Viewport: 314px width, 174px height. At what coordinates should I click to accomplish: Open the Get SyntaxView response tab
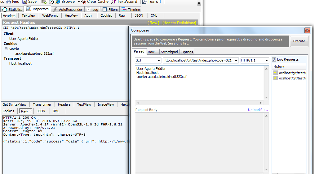(15, 104)
